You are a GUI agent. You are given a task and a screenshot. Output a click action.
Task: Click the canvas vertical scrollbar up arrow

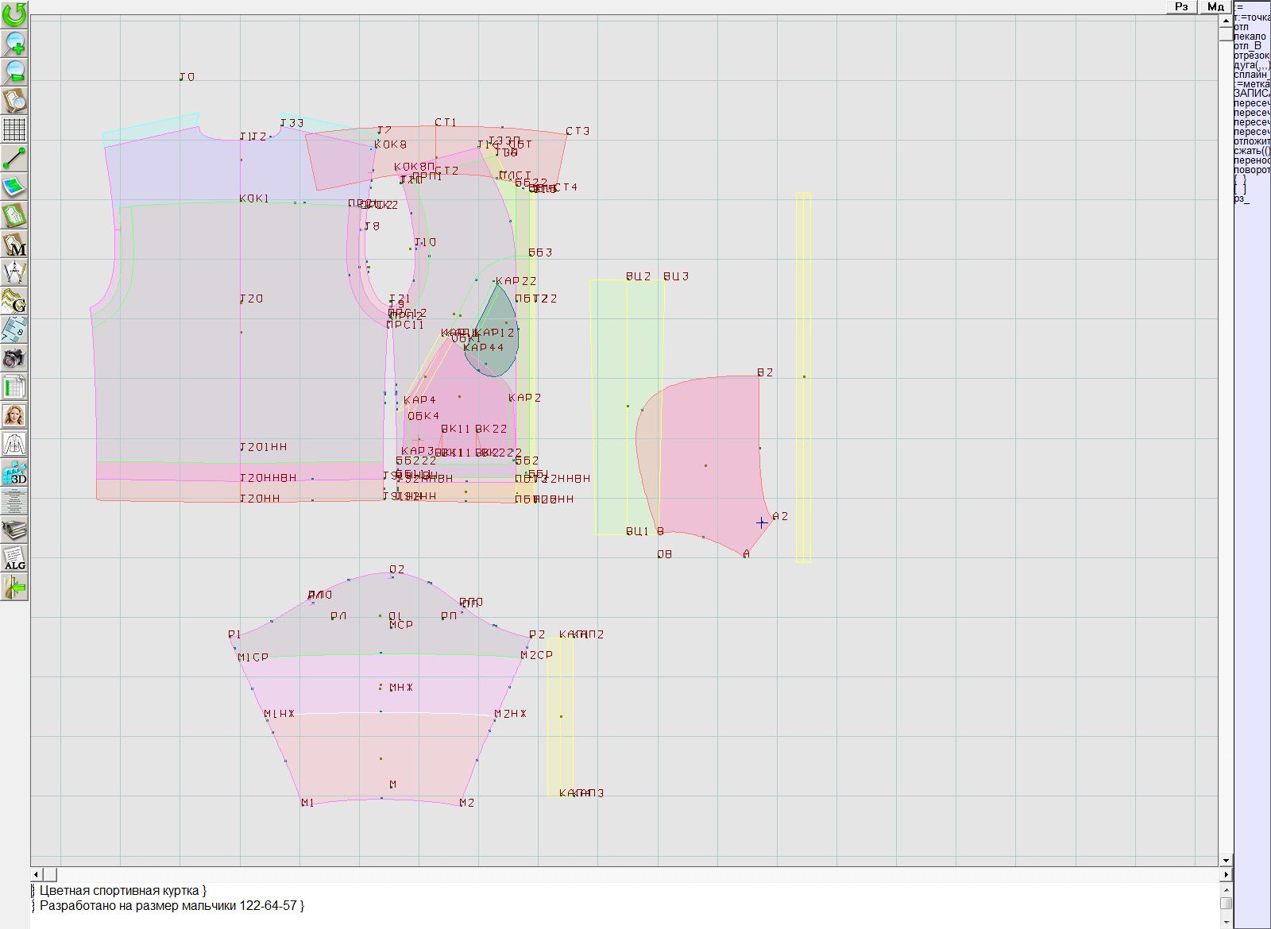pos(1226,21)
